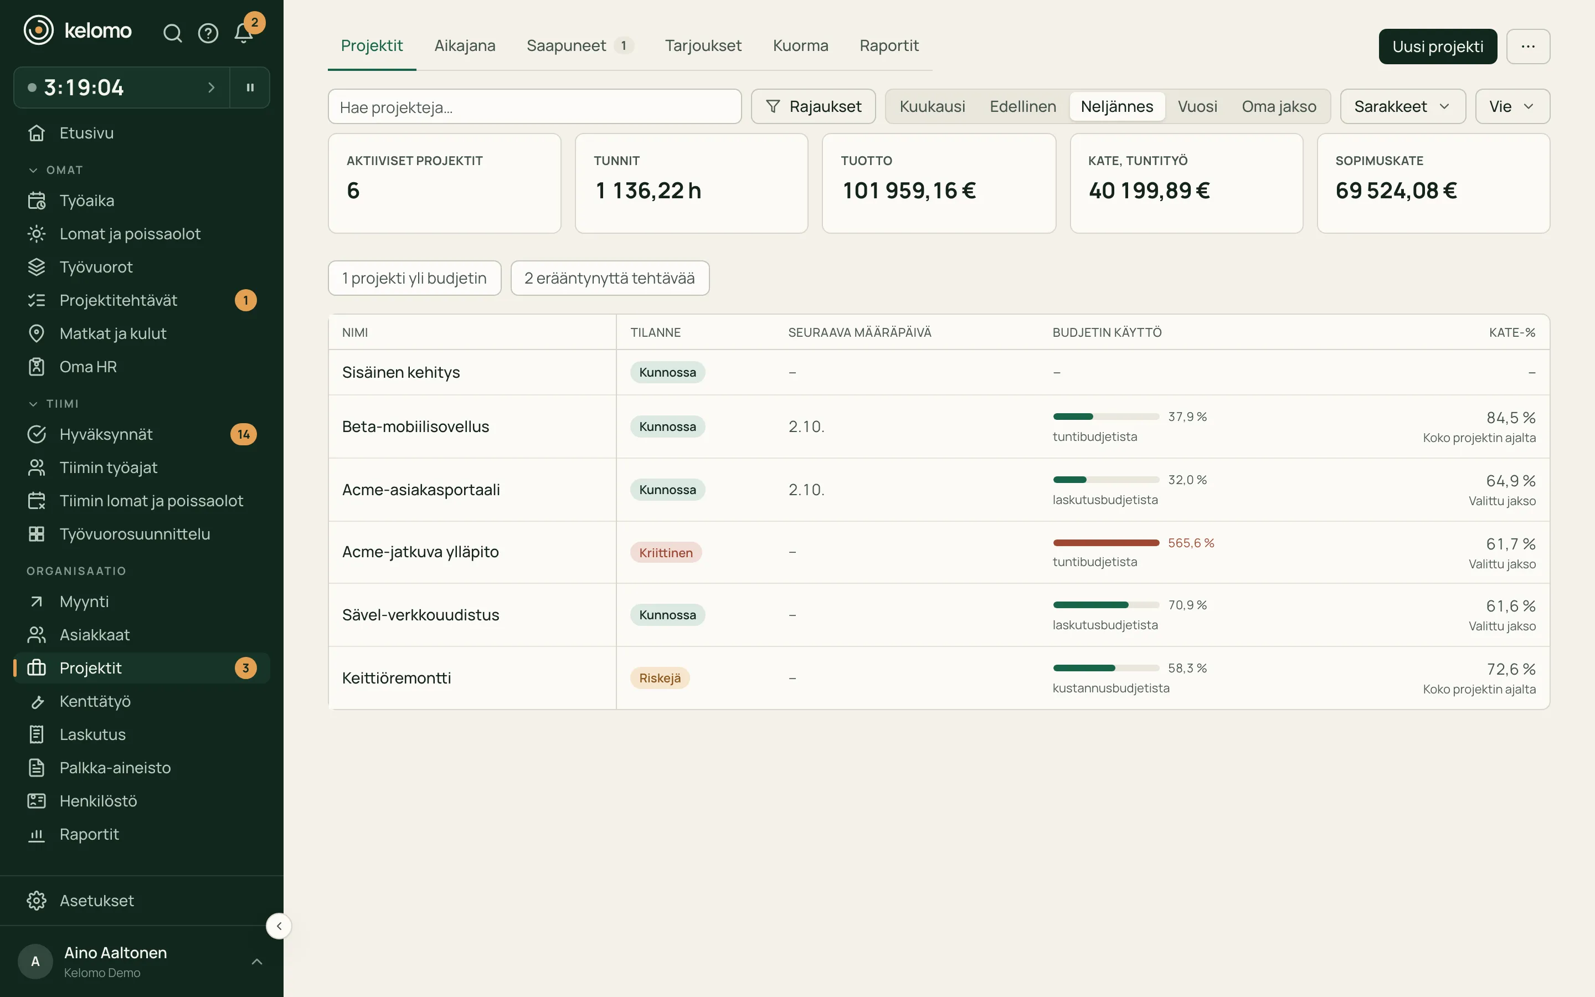Open Hyväksynnät approvals
This screenshot has height=997, width=1595.
[x=142, y=435]
